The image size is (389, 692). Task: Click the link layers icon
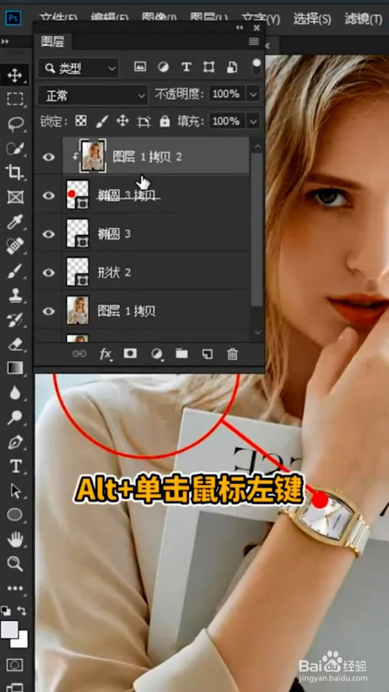(x=79, y=354)
